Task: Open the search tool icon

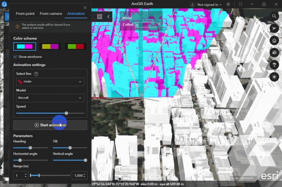Action: pos(274,16)
